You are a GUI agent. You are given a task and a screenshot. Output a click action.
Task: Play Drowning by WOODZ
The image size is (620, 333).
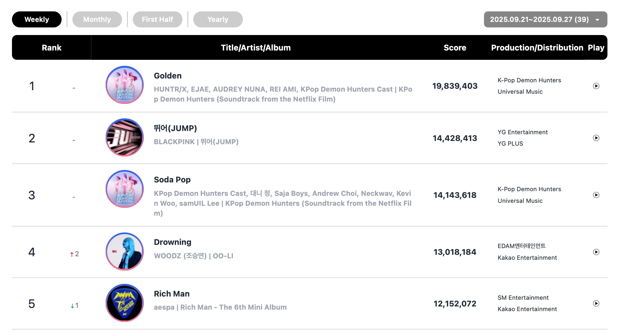pyautogui.click(x=596, y=252)
